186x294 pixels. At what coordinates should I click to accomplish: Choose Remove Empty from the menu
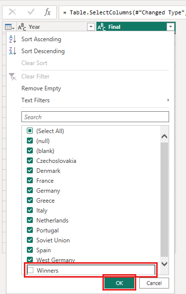41,88
